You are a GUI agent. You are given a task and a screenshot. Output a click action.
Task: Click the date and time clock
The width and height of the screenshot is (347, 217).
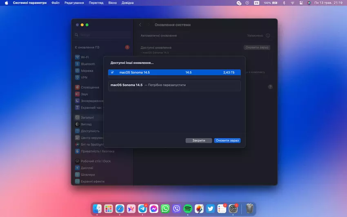328,3
